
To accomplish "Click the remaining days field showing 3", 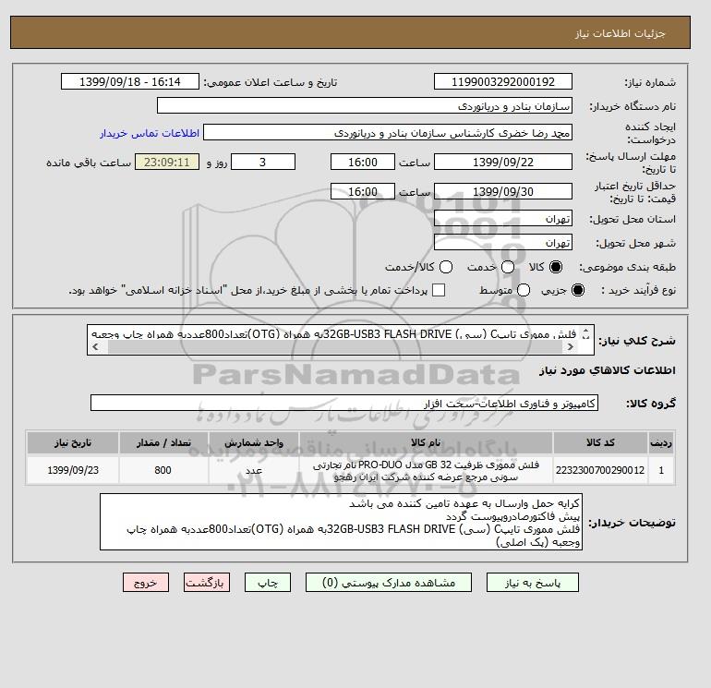I will 263,162.
